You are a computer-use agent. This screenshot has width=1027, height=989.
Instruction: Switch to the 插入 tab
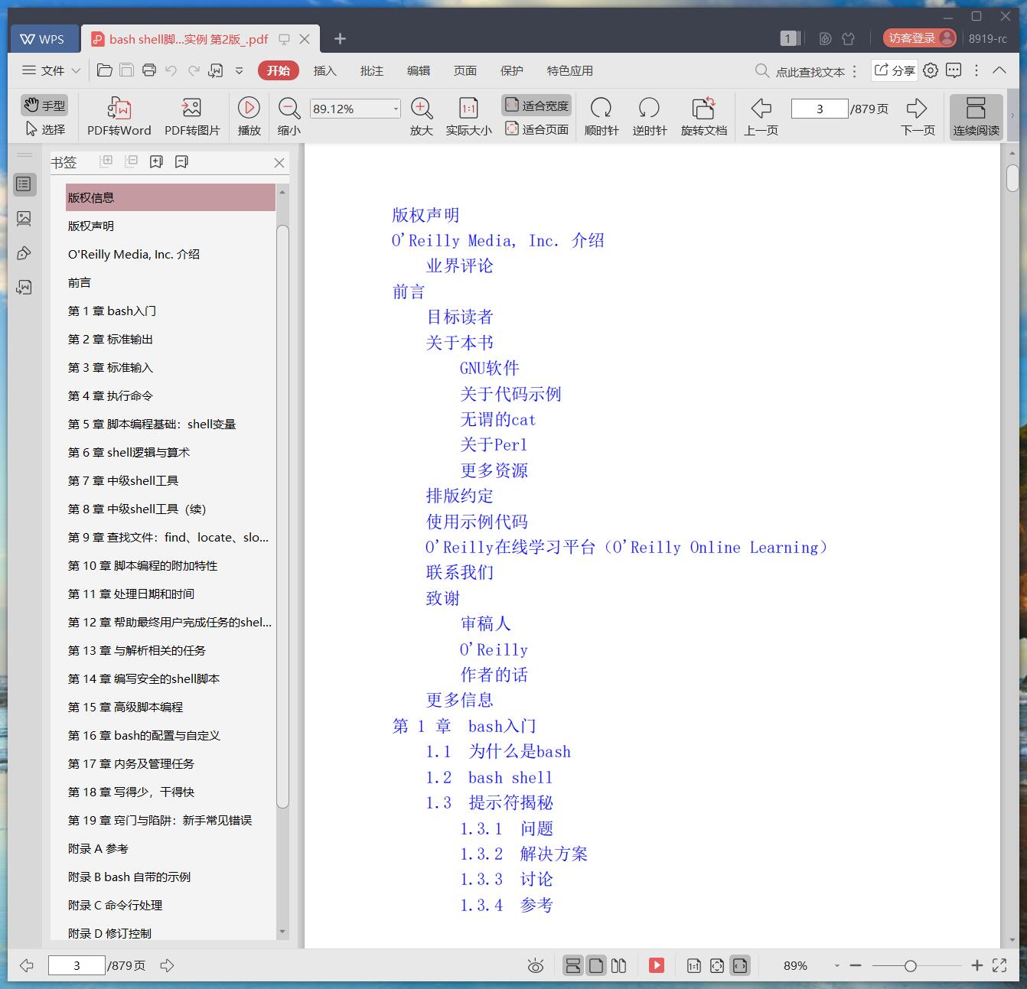point(324,70)
